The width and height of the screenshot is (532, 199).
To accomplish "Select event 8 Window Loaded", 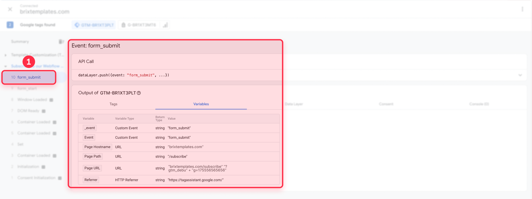I will pyautogui.click(x=32, y=99).
